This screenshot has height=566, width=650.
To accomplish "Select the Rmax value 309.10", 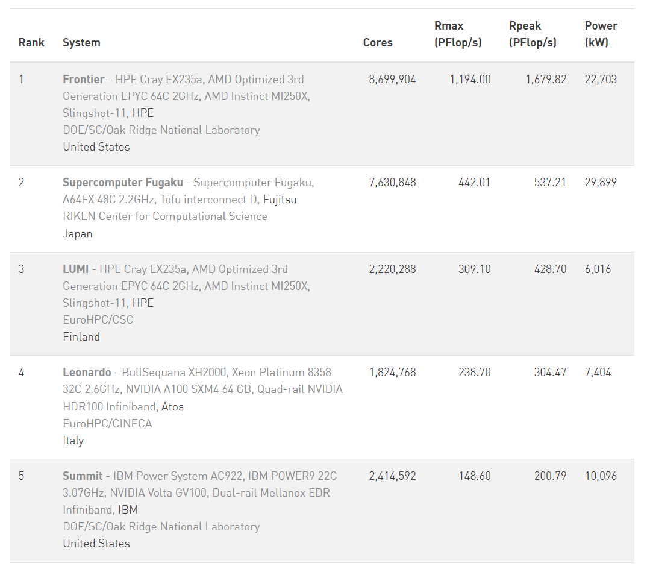I will tap(474, 269).
